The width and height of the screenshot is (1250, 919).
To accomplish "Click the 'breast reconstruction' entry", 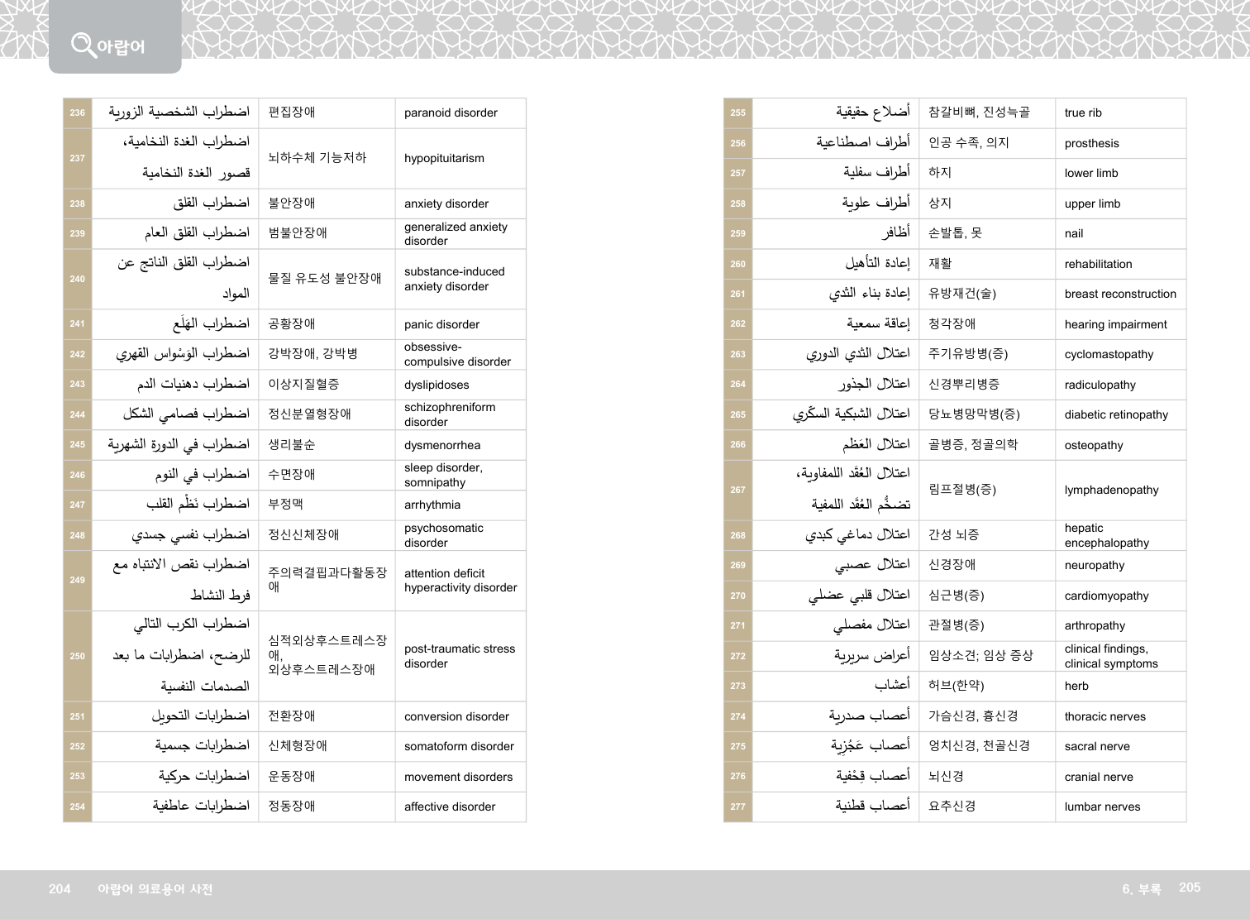I will [x=1120, y=294].
